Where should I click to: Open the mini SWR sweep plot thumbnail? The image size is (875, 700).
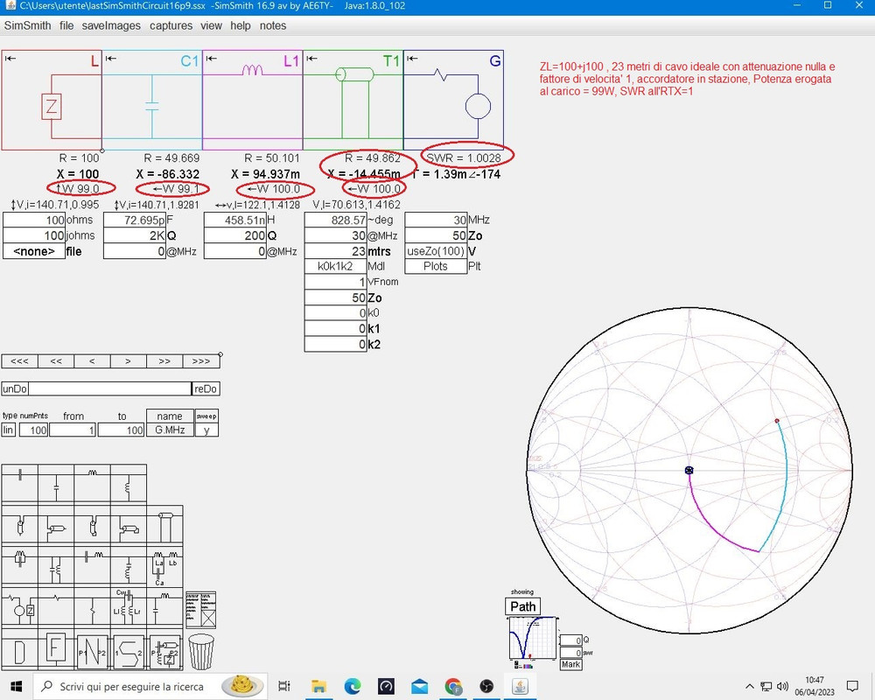[x=533, y=639]
